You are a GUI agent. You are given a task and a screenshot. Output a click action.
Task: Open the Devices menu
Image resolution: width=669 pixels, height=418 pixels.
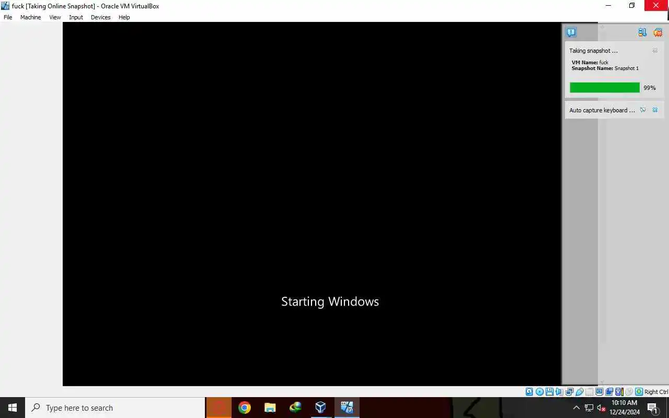click(100, 17)
